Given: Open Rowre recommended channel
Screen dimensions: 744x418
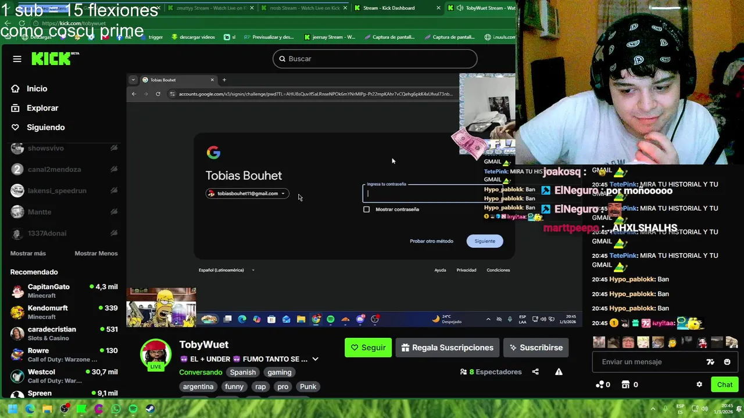Looking at the screenshot, I should [64, 355].
